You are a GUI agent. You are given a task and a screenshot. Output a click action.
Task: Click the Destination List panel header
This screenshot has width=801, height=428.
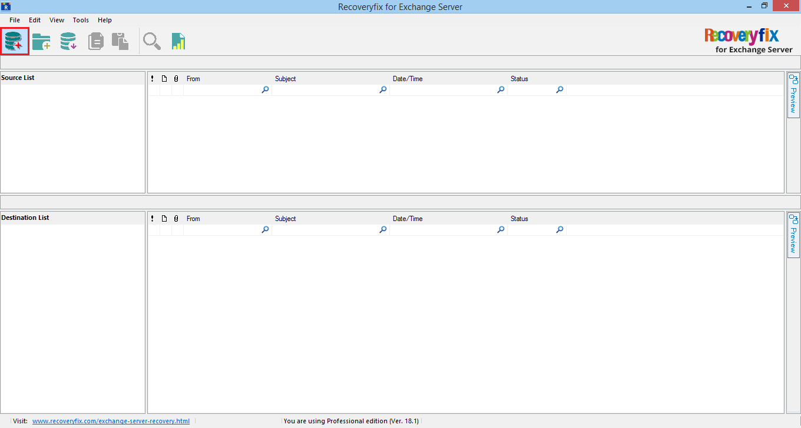(72, 218)
